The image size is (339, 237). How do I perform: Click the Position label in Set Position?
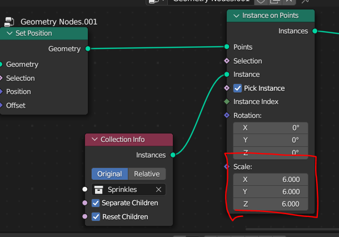[x=18, y=92]
